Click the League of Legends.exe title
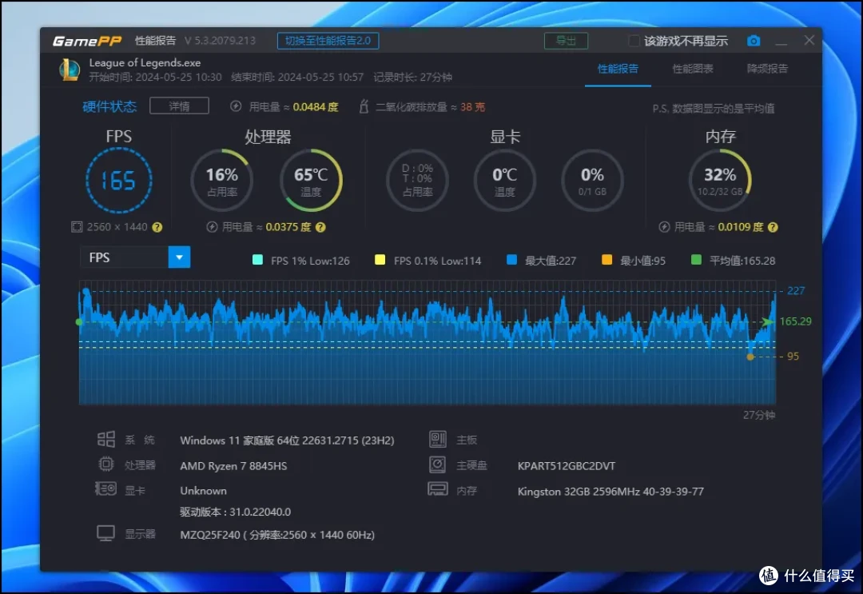This screenshot has height=594, width=863. (145, 63)
